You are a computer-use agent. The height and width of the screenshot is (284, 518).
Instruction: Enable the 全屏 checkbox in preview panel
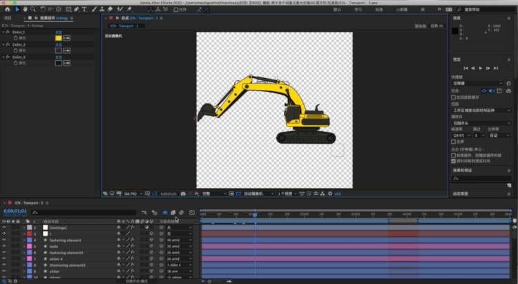pyautogui.click(x=452, y=141)
